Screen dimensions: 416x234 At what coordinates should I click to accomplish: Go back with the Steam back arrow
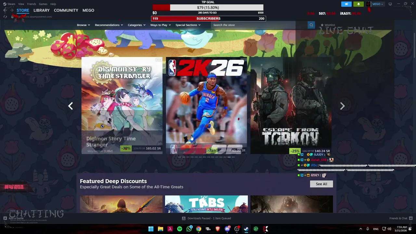coord(5,10)
